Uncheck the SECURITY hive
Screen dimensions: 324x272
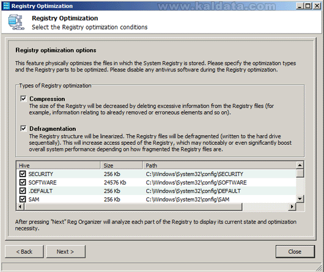tap(23, 174)
